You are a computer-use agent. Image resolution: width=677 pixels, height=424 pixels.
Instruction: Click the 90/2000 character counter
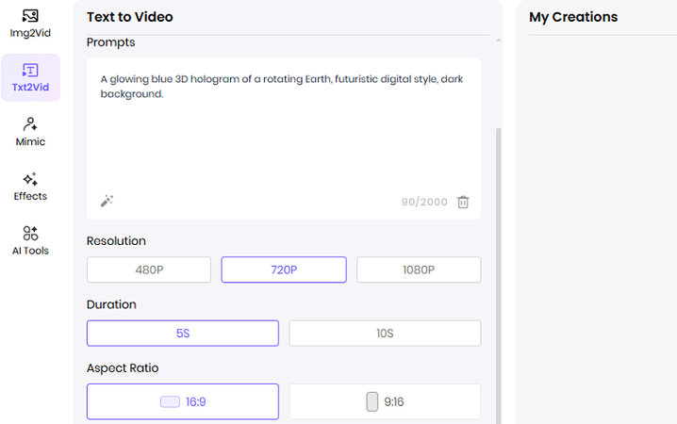point(424,202)
